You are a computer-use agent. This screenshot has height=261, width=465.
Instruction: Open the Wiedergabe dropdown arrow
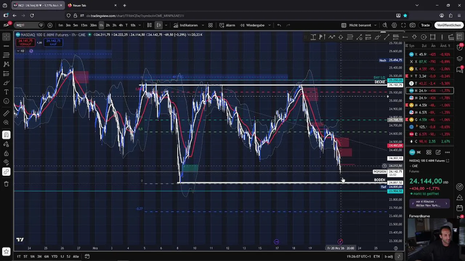269,25
